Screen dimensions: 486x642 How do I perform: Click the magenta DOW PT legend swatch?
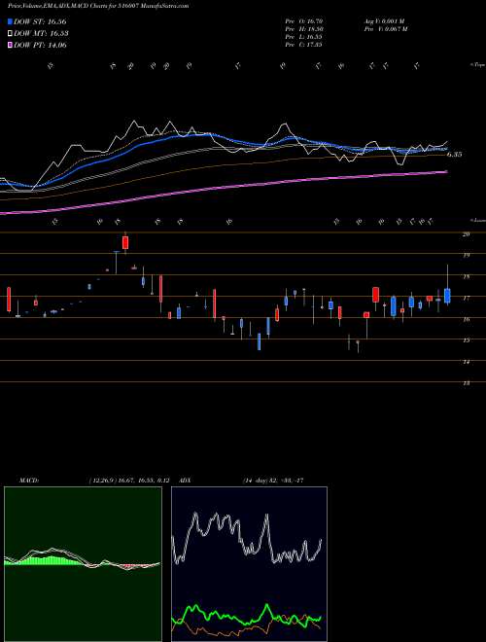[x=10, y=45]
